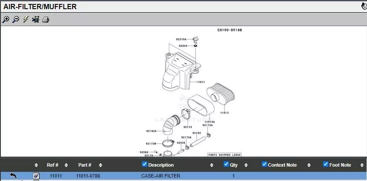Click the Part # column header

(84, 165)
